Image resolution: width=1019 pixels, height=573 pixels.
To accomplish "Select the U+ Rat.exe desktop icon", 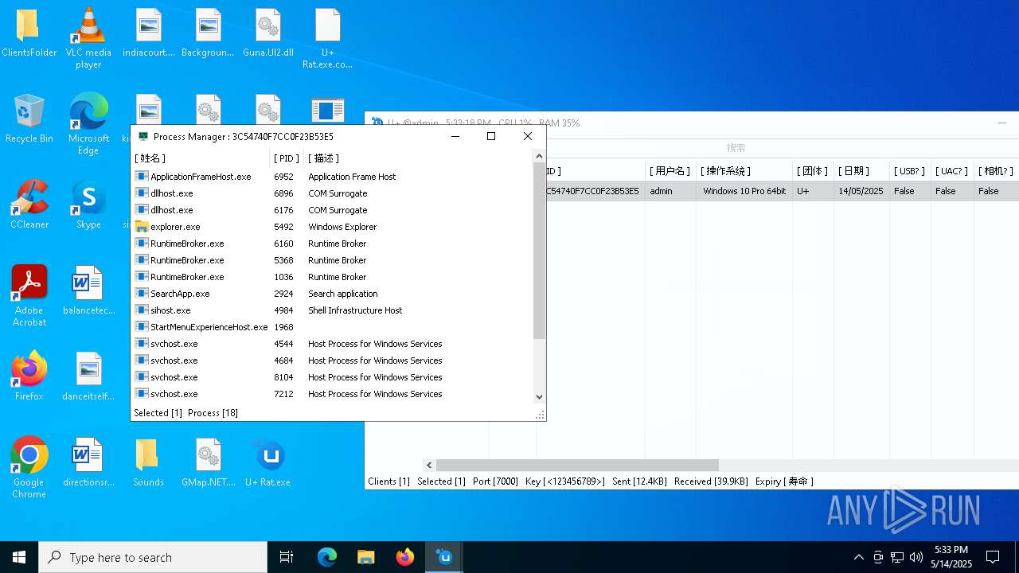I will [x=268, y=463].
